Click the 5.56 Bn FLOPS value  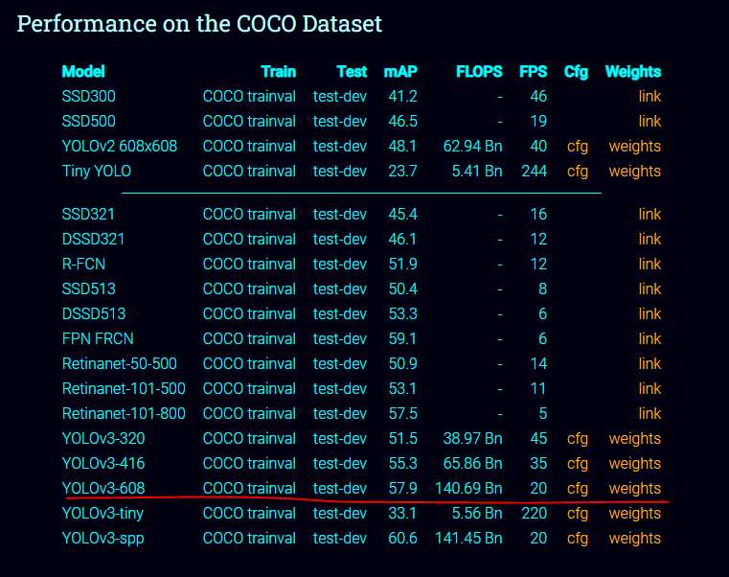[x=477, y=514]
